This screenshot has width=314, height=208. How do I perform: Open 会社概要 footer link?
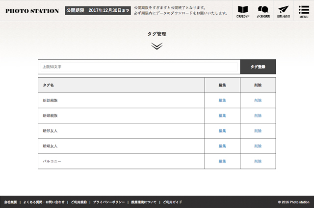pos(10,202)
